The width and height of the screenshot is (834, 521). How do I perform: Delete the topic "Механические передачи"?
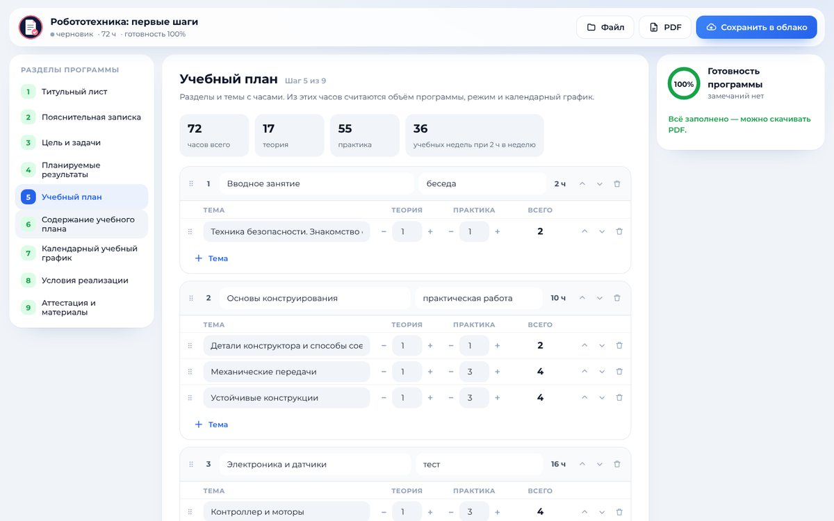point(619,372)
